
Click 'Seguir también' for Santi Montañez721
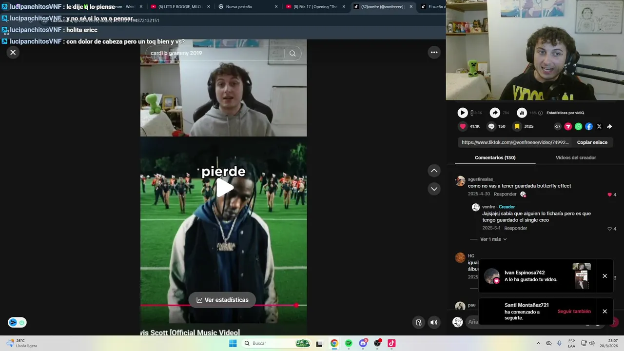pyautogui.click(x=574, y=312)
